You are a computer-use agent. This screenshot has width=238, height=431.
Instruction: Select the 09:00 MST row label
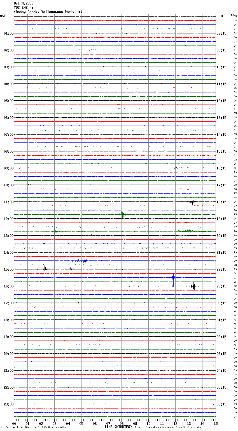9,168
